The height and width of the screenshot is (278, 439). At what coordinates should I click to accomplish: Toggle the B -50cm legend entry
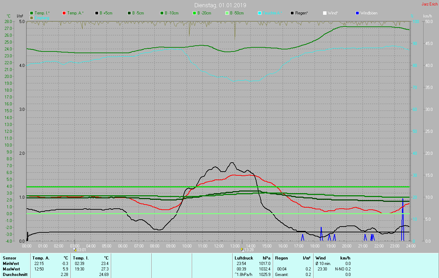(x=227, y=13)
